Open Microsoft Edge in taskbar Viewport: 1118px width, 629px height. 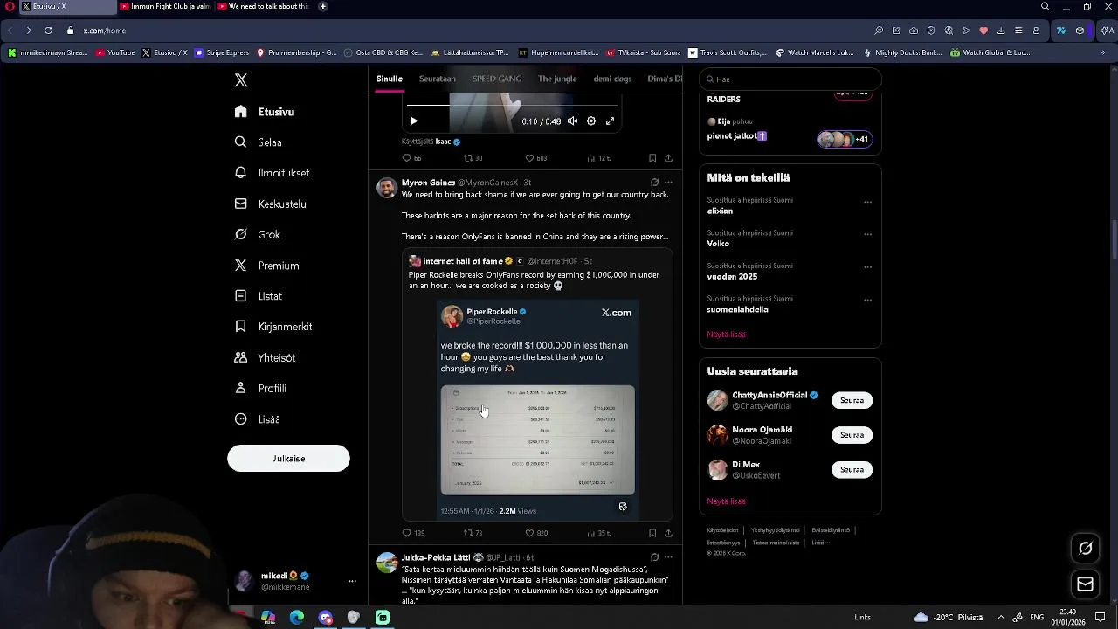tap(297, 618)
